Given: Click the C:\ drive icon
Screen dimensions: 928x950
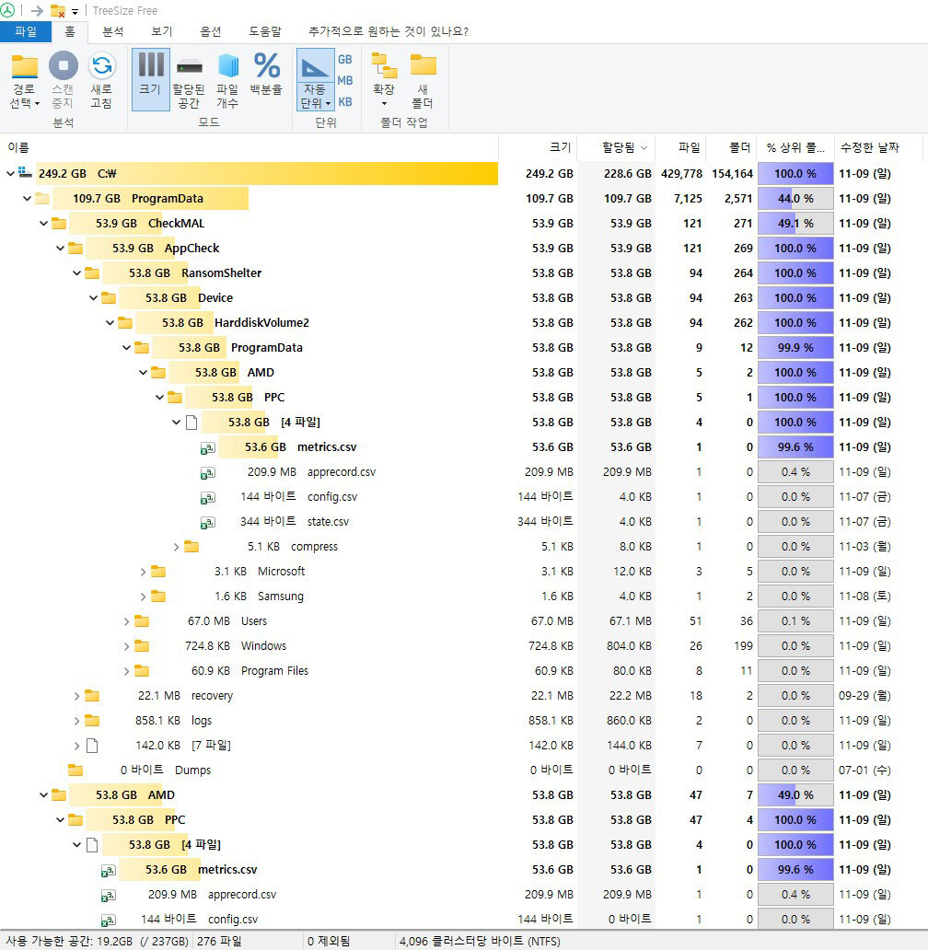Looking at the screenshot, I should 25,173.
